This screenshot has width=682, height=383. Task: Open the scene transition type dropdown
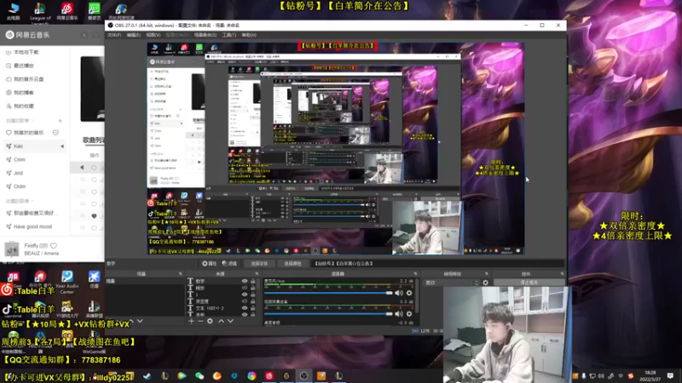pos(452,283)
